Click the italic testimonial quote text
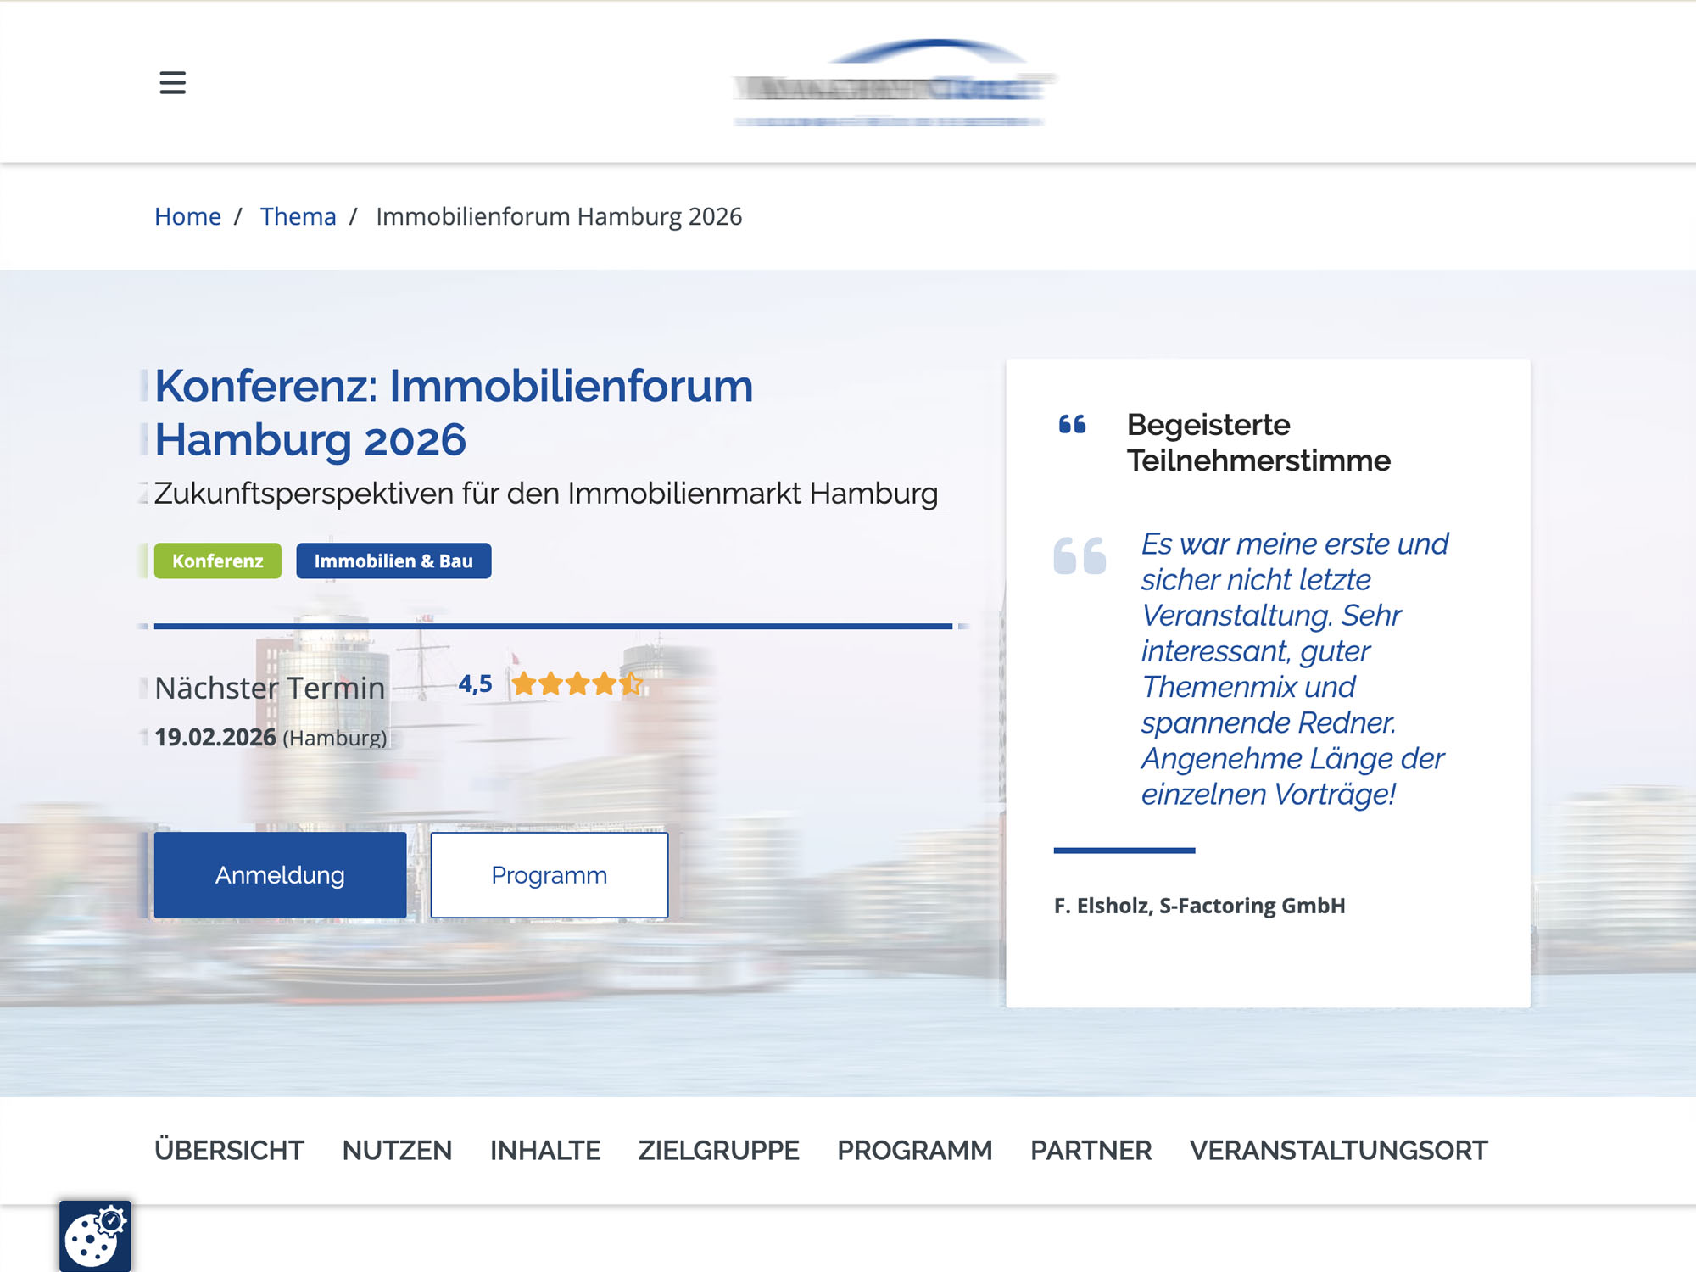Image resolution: width=1696 pixels, height=1272 pixels. (x=1294, y=669)
